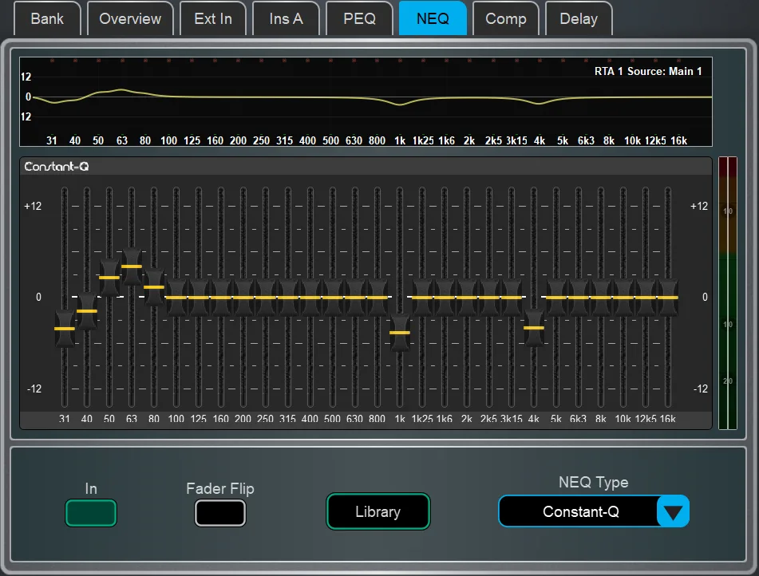
Task: Toggle the NEQ In switch
Action: 91,513
